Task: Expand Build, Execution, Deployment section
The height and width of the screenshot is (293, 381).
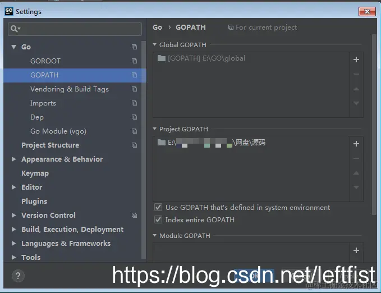Action: click(x=14, y=230)
